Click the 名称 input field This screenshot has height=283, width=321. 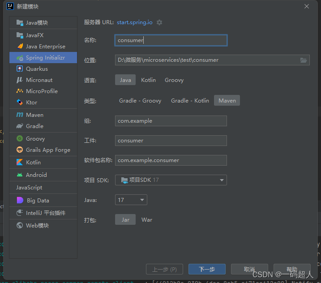171,40
